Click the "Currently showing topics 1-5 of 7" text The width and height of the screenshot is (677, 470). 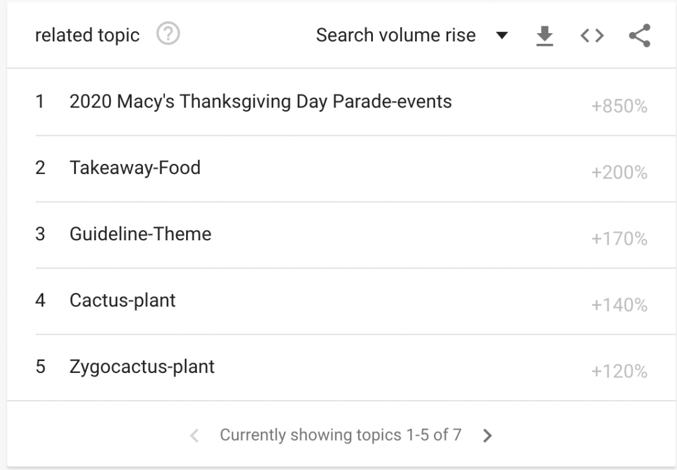[340, 435]
